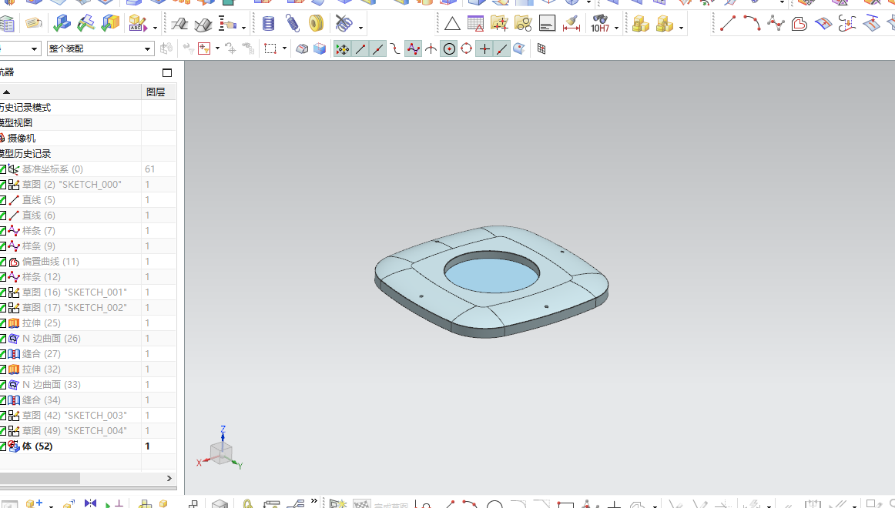Image resolution: width=895 pixels, height=508 pixels.
Task: Click the rectangle selection icon
Action: pyautogui.click(x=270, y=49)
